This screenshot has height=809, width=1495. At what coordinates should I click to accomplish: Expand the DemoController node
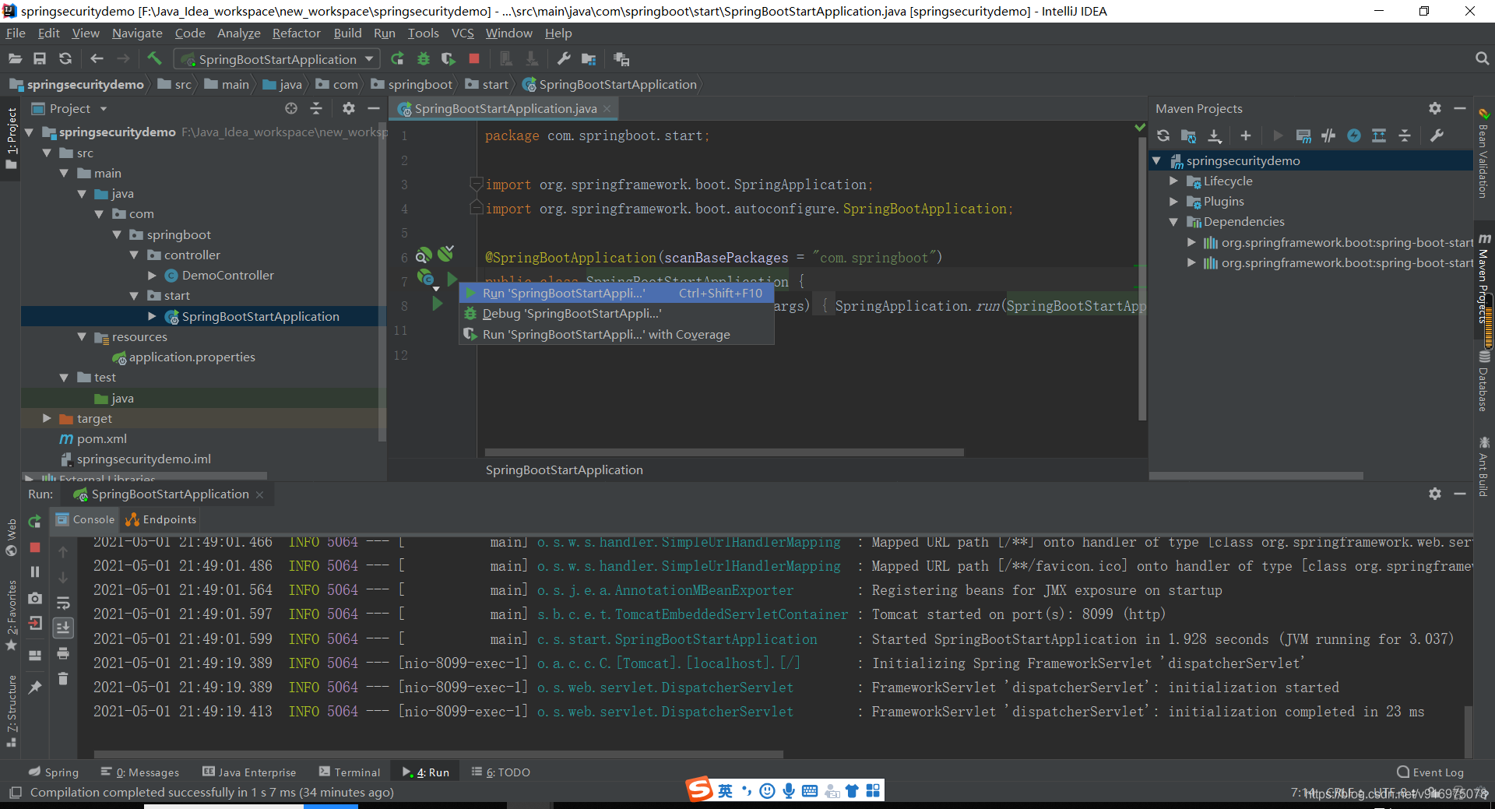[x=152, y=275]
